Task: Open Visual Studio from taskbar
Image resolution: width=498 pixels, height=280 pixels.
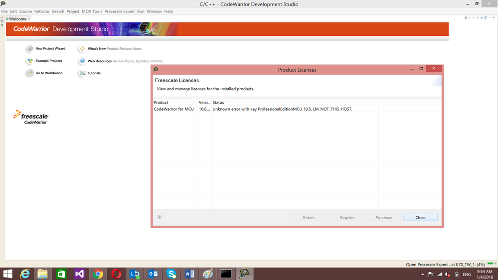Action: [79, 274]
